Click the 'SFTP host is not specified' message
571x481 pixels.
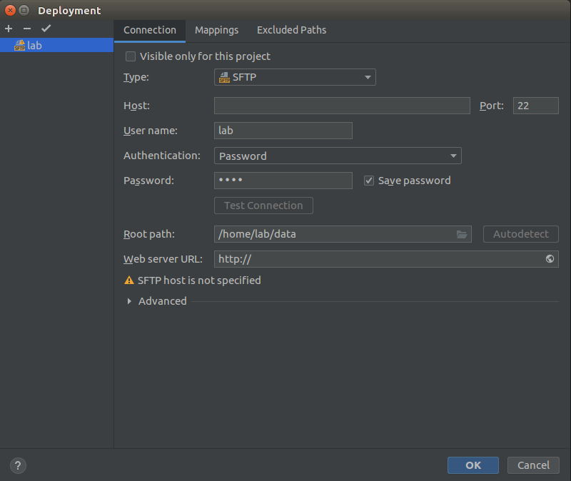[199, 280]
